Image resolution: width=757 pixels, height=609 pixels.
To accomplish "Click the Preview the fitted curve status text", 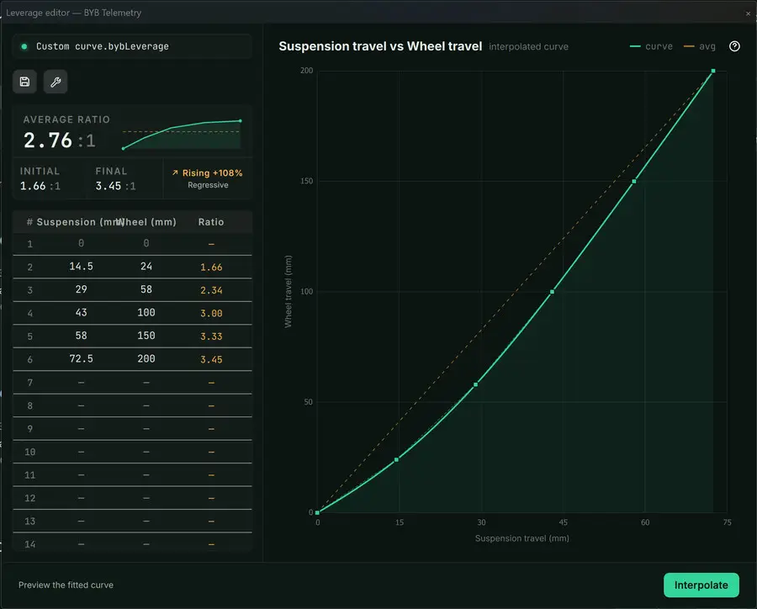I will (x=66, y=585).
